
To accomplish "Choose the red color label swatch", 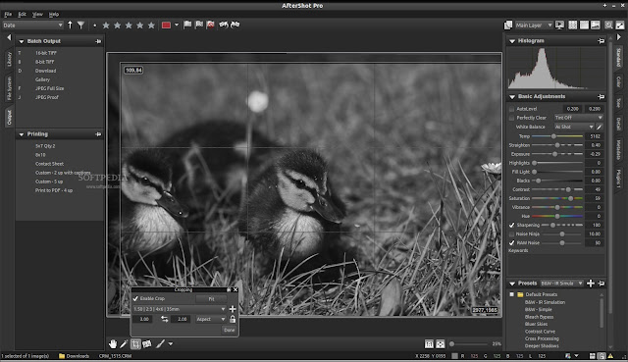I will pyautogui.click(x=166, y=25).
